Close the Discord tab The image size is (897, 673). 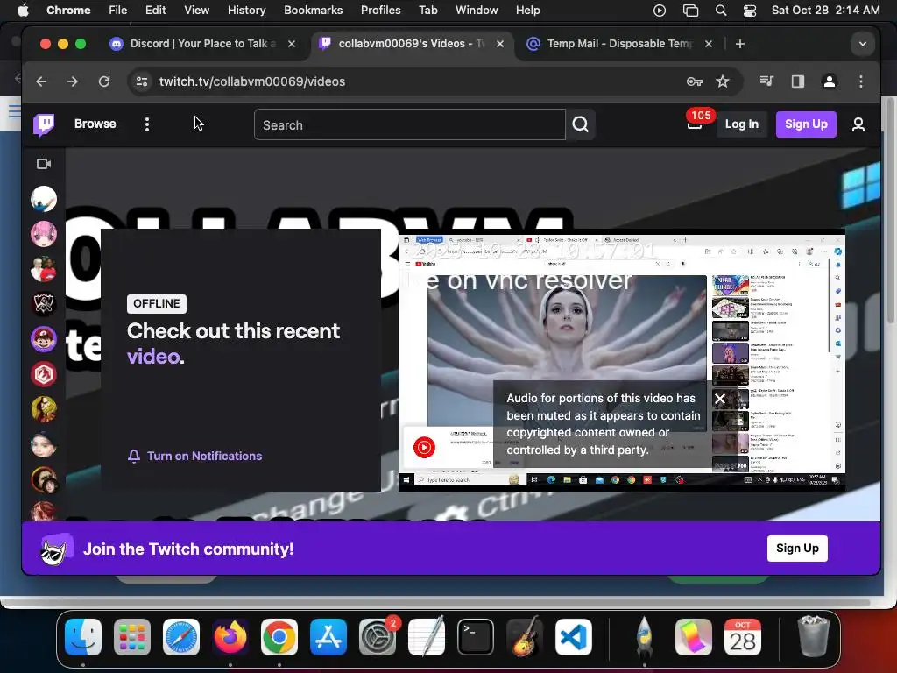(292, 44)
